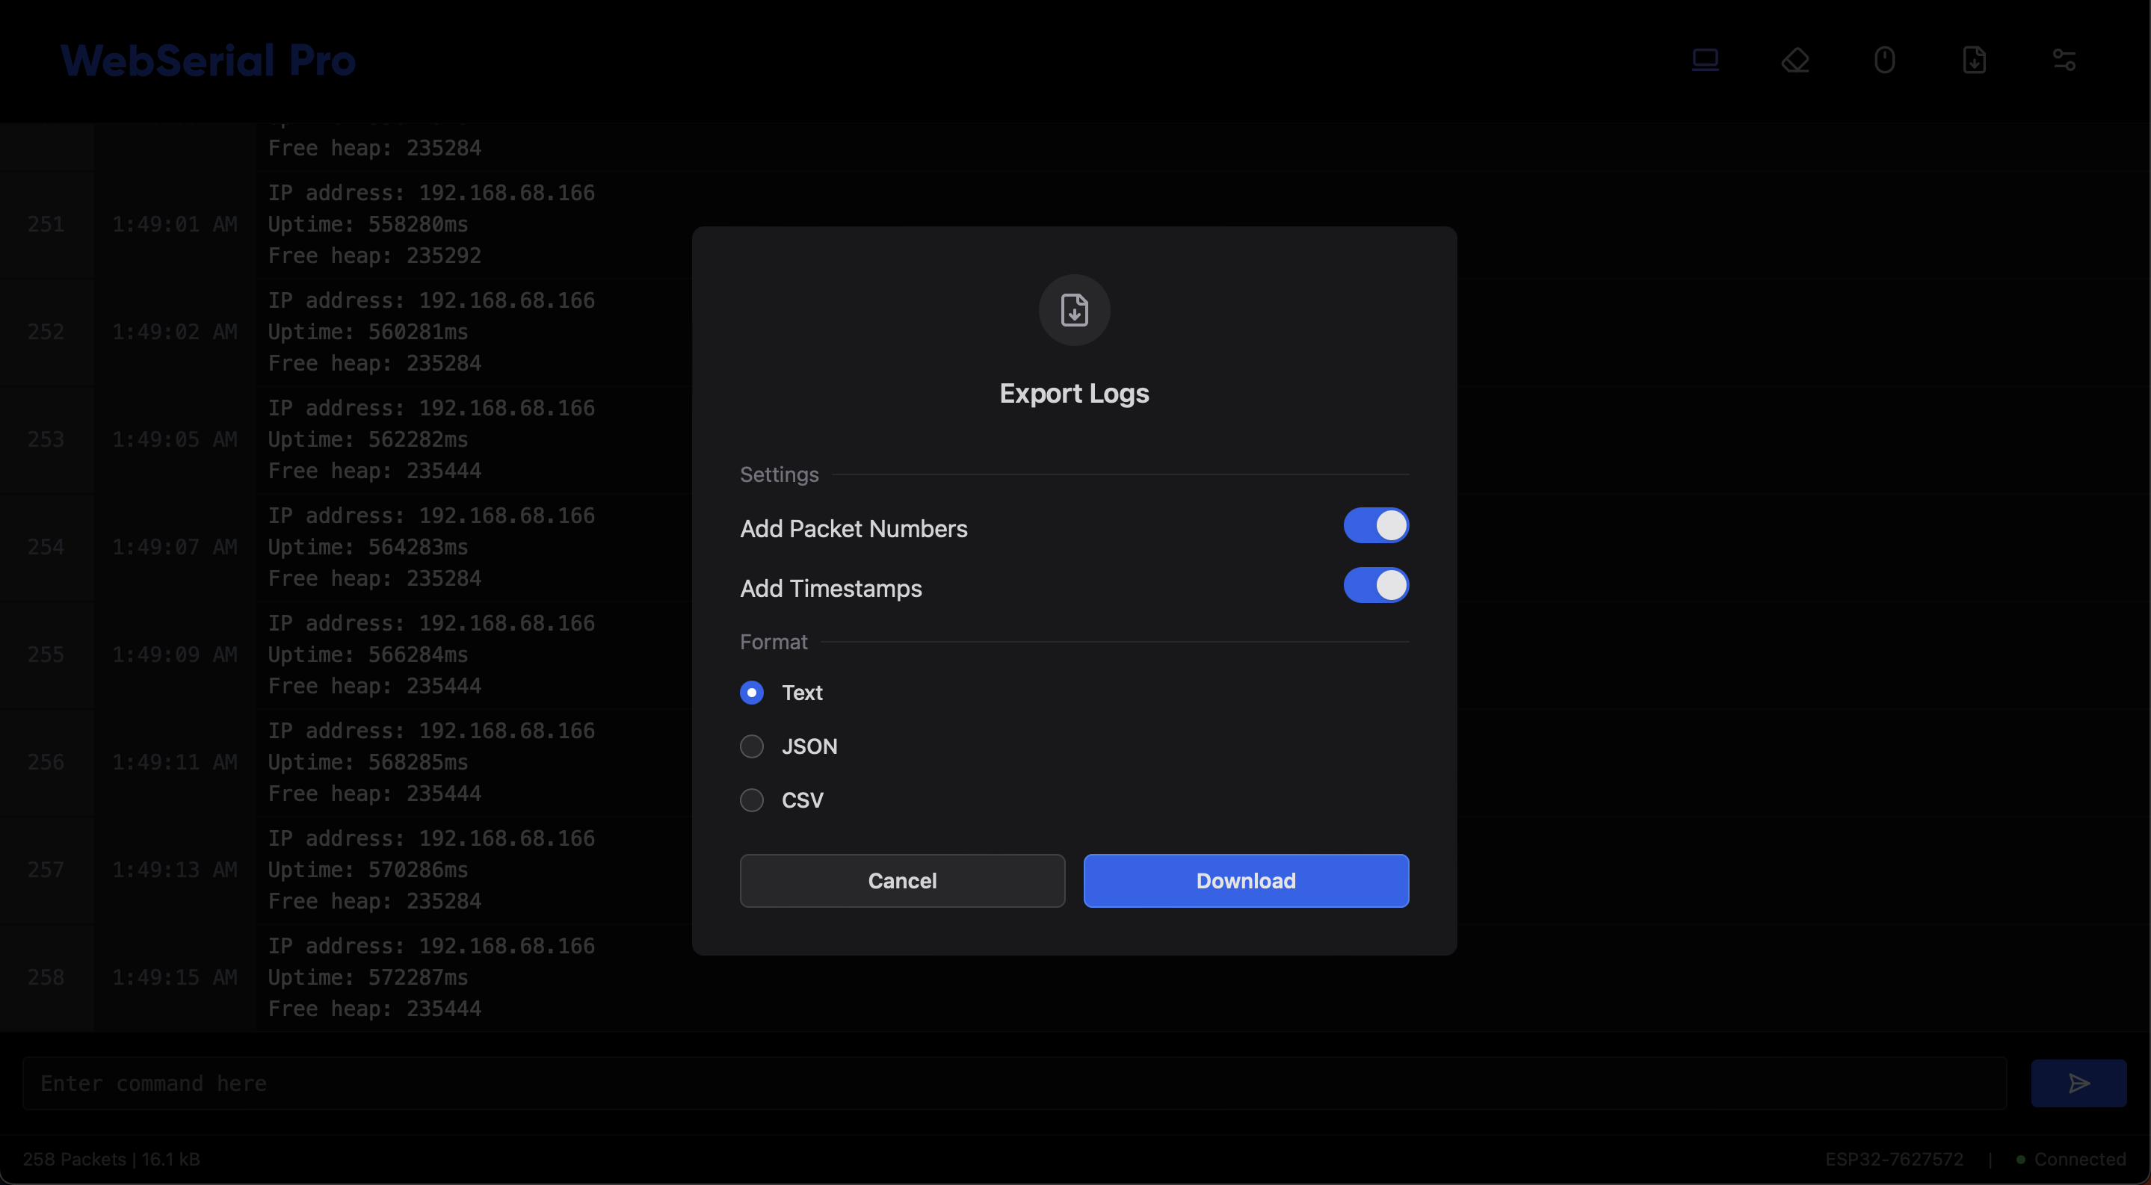Clear the console with the eraser icon

point(1796,59)
